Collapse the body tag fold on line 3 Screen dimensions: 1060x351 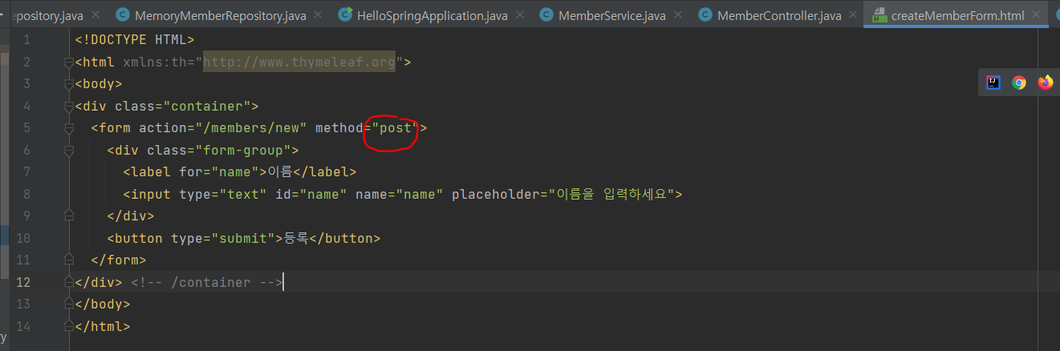pos(69,83)
